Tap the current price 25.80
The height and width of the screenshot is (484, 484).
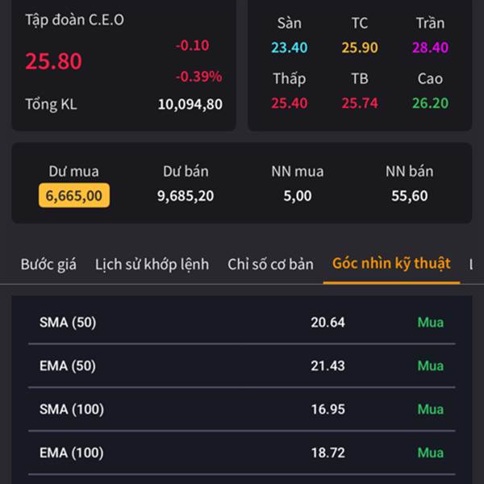(x=54, y=61)
